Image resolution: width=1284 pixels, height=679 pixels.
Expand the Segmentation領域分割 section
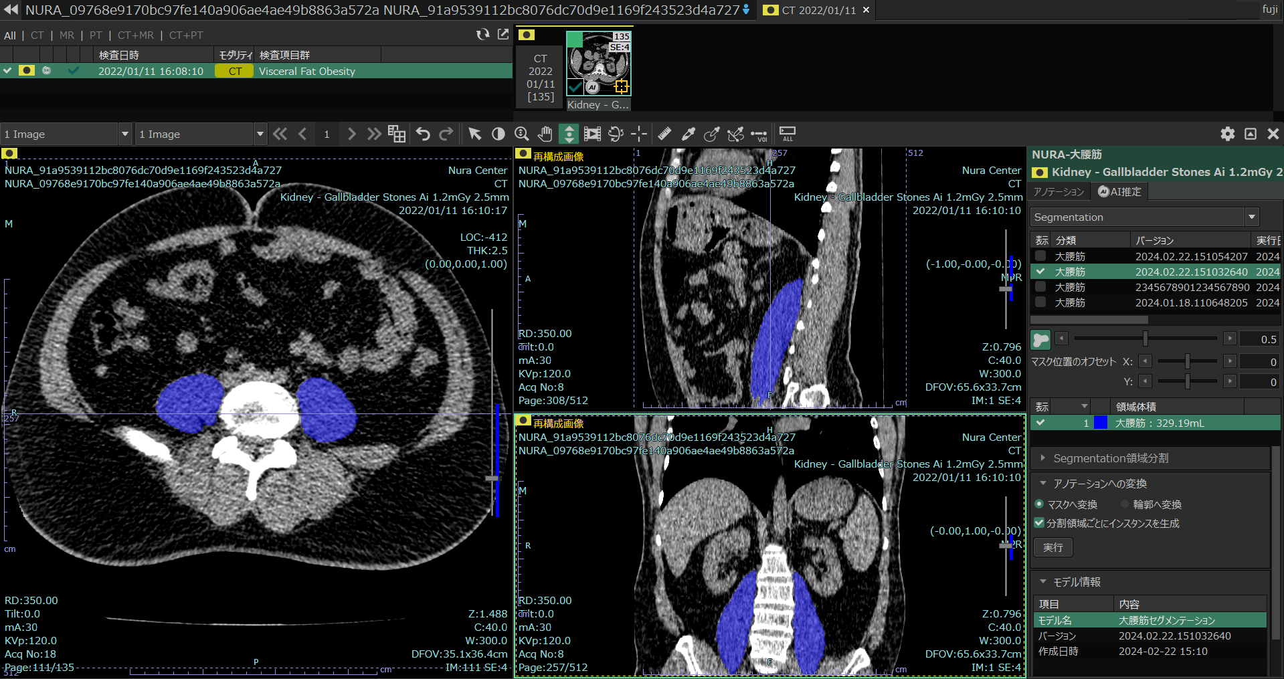[x=1111, y=458]
